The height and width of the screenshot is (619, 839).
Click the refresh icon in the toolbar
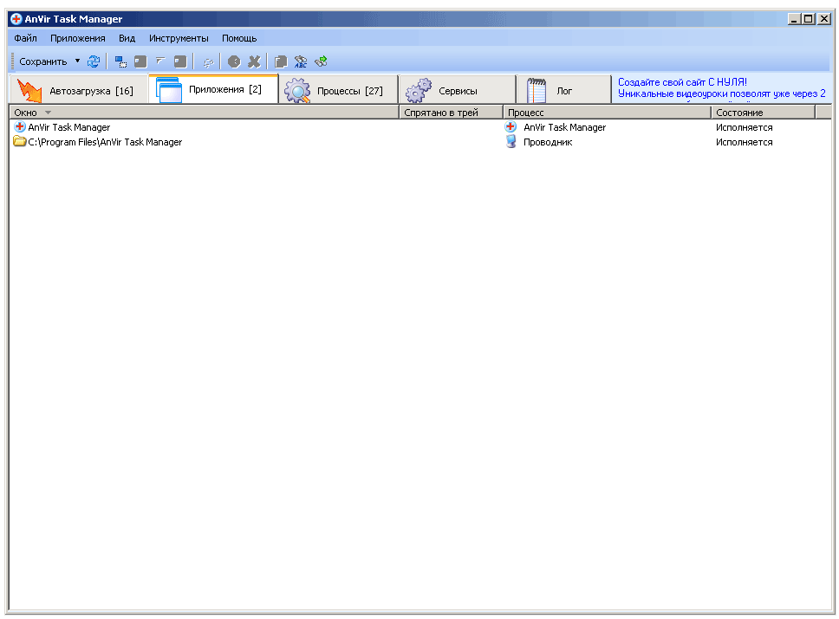tap(94, 61)
